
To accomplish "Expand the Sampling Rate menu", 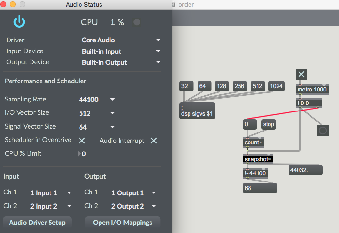I will click(97, 99).
